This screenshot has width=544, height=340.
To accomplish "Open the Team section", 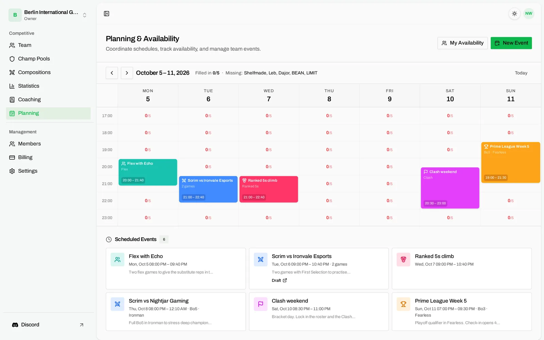I will click(48, 45).
